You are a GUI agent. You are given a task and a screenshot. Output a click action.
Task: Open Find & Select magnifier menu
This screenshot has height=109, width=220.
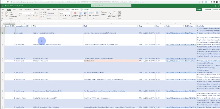[114, 14]
